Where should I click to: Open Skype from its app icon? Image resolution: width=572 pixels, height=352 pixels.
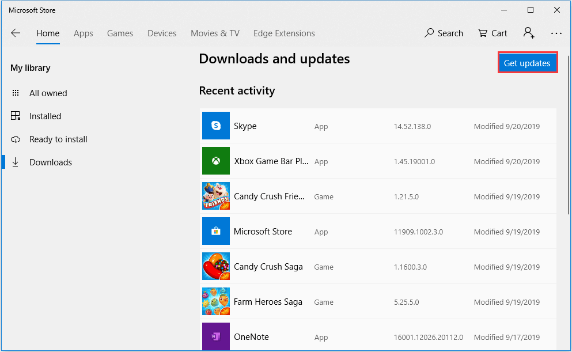[215, 126]
